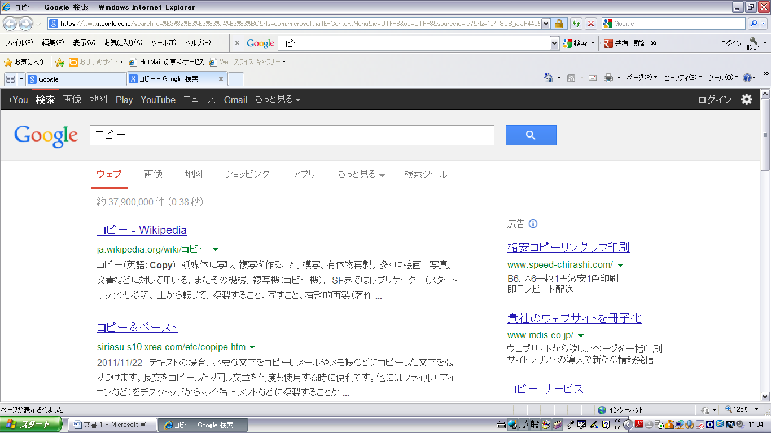Click the Home house icon in command bar
771x433 pixels.
(548, 78)
